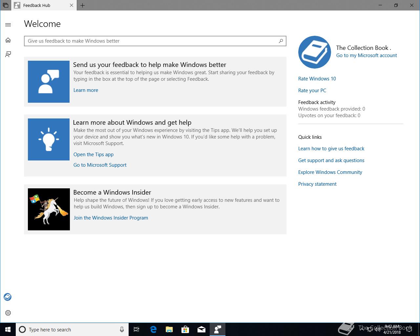Click 'Send us your feedback' heading

click(150, 65)
